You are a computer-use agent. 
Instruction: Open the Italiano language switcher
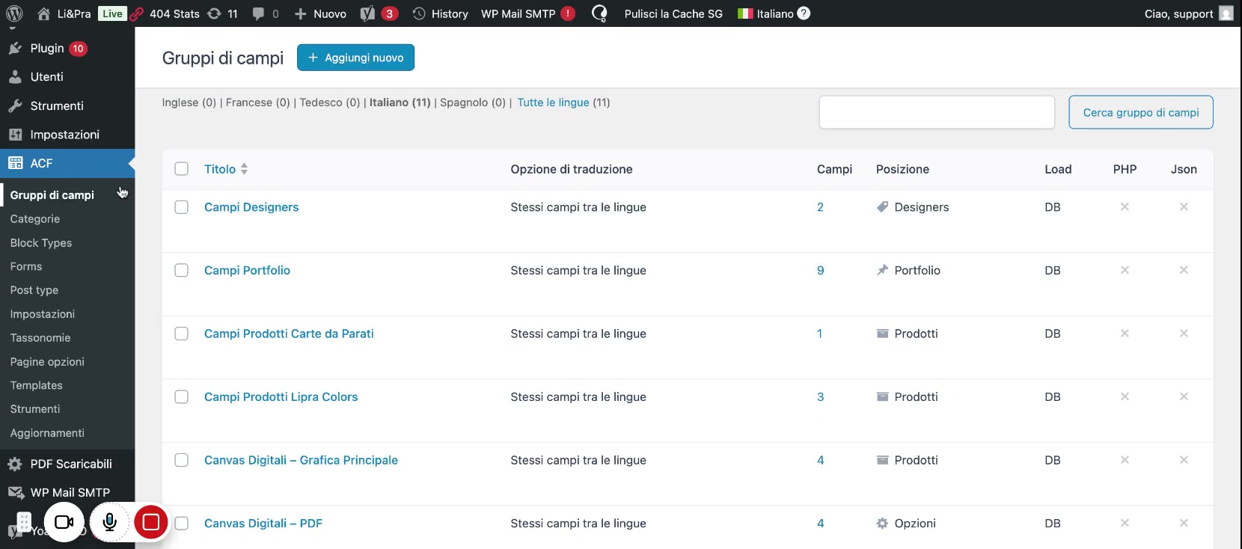pyautogui.click(x=774, y=13)
